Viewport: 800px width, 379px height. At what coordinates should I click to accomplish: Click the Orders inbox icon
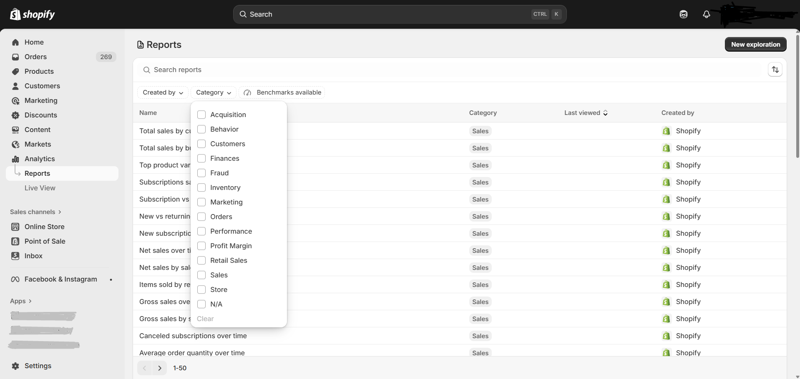[15, 57]
